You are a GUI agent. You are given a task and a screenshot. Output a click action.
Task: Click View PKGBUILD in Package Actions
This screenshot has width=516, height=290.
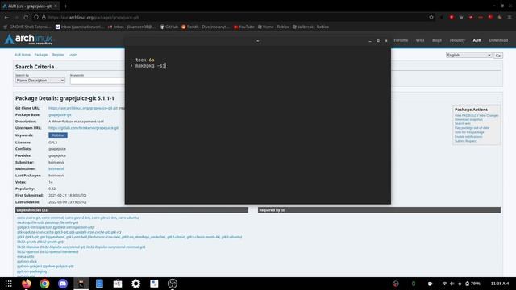pyautogui.click(x=465, y=115)
